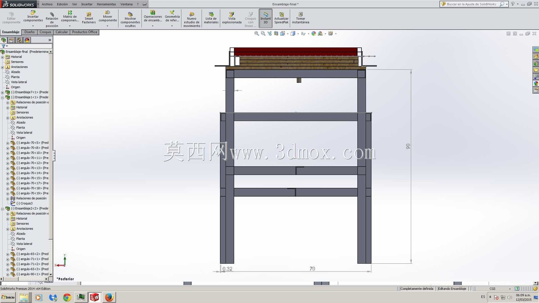Open Firefox from taskbar
Viewport: 539px width, 303px height.
coord(109,297)
